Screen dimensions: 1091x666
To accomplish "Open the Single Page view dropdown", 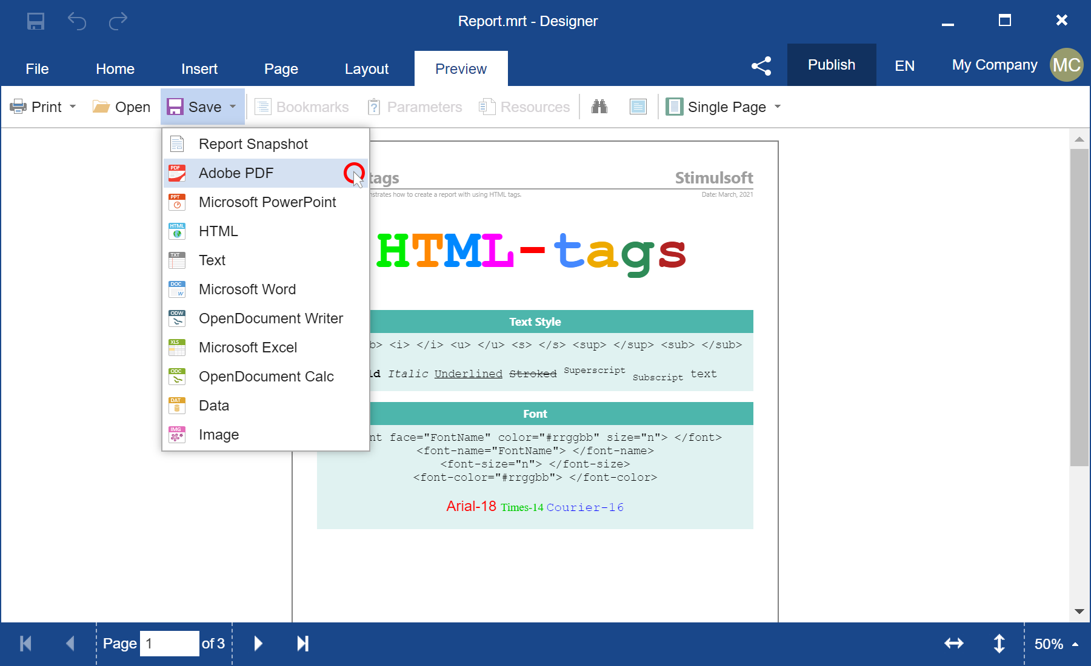I will point(778,107).
